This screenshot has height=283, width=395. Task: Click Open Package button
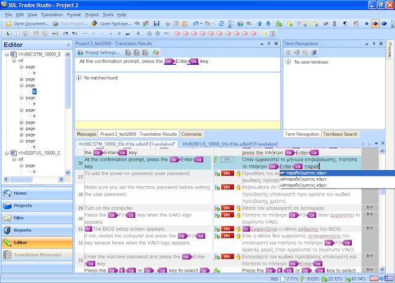point(111,23)
